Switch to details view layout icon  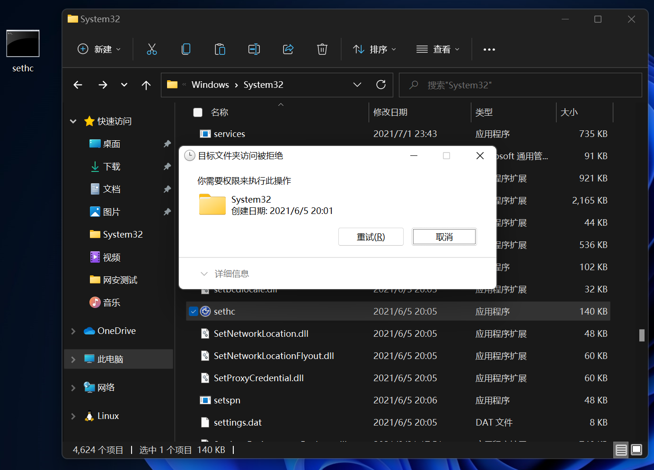(x=621, y=450)
